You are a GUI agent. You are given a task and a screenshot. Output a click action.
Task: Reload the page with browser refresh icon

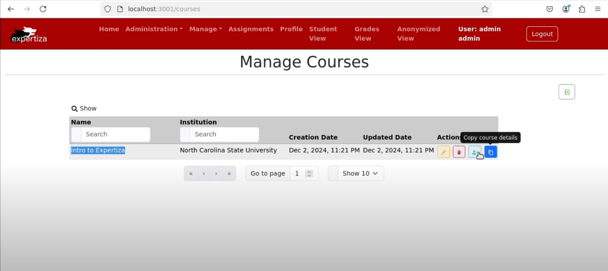[43, 9]
